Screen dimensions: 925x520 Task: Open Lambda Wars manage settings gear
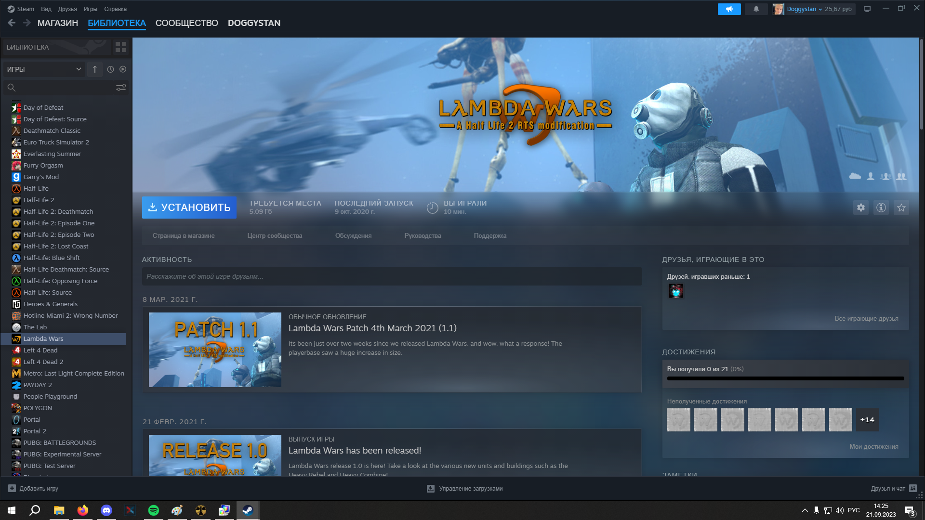(x=860, y=208)
